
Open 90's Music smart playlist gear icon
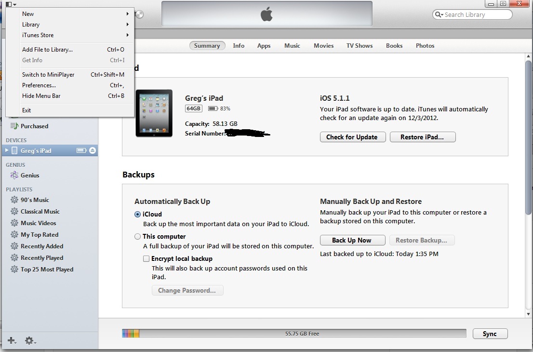coord(14,200)
